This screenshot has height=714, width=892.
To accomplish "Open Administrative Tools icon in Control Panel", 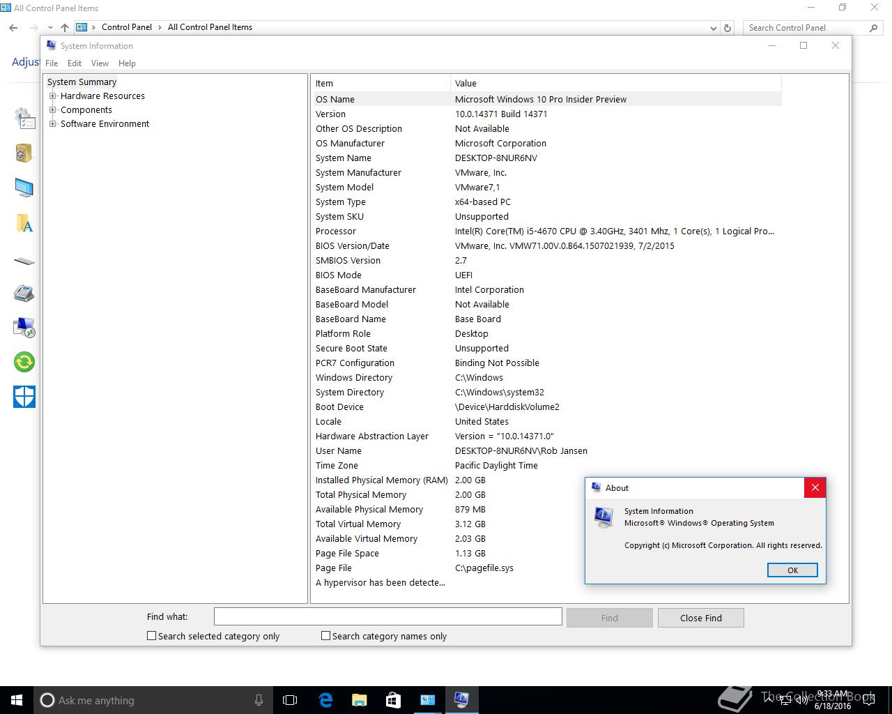I will 24,119.
